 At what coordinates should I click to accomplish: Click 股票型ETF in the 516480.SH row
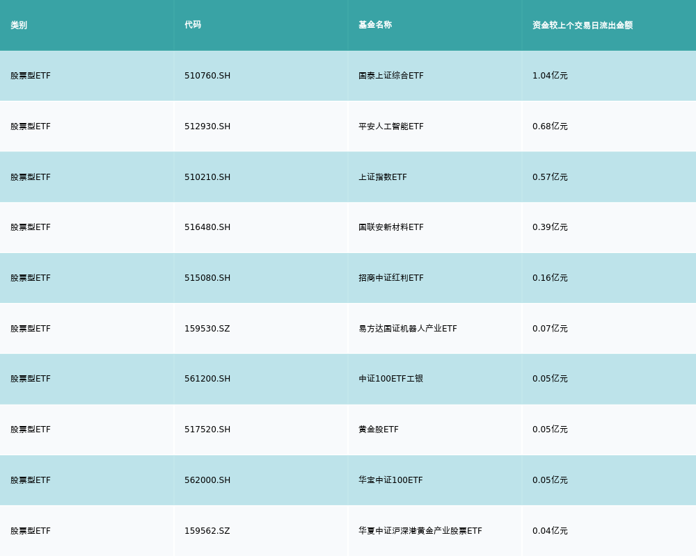tap(31, 227)
